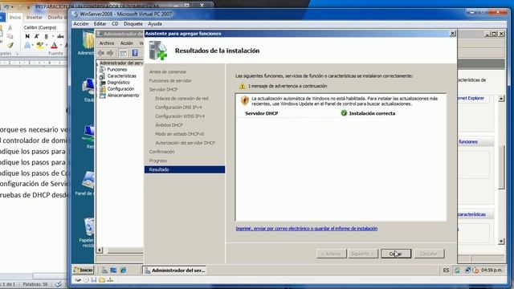Click the 04:59 p.m. clock in the tray
Viewport: 514px width, 289px height.
[x=492, y=271]
